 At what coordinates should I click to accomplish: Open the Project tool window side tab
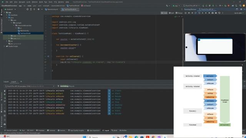[2, 12]
